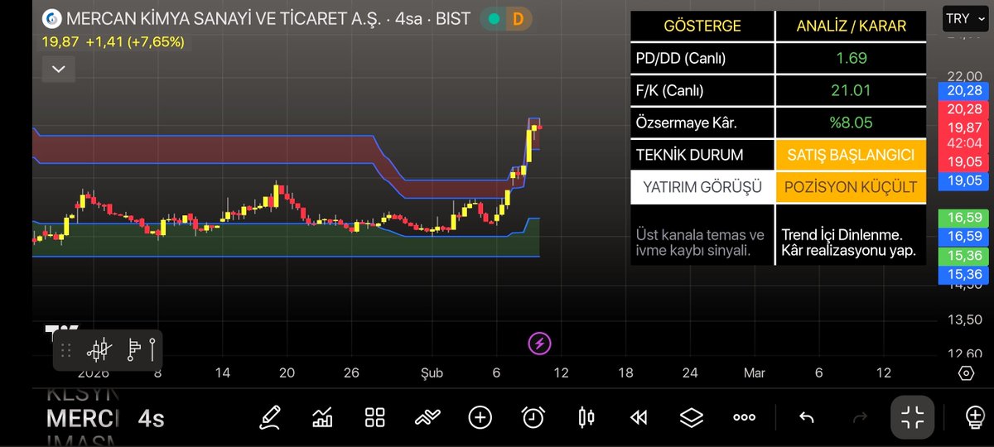This screenshot has width=994, height=447.
Task: Select the candlestick chart type icon
Action: coord(586,417)
